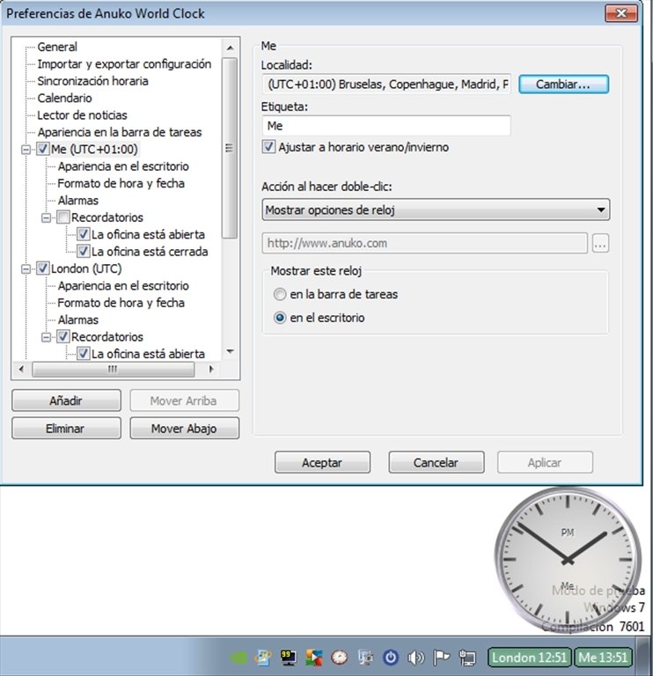
Task: Click the browse ... button beside URL
Action: coord(600,244)
